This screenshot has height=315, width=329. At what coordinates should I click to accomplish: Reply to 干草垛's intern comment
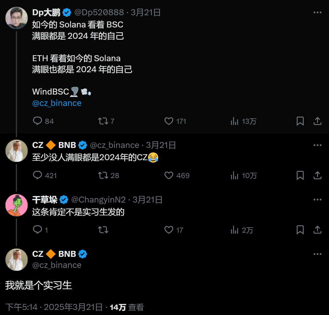37,230
